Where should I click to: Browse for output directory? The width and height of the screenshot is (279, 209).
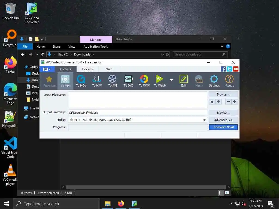tap(223, 113)
